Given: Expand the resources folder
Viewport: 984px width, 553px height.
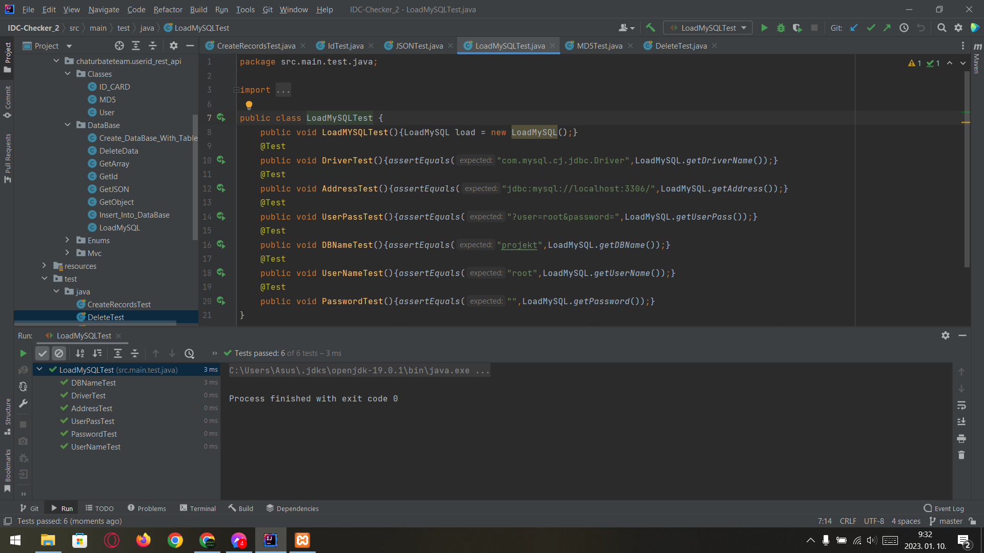Looking at the screenshot, I should click(45, 266).
